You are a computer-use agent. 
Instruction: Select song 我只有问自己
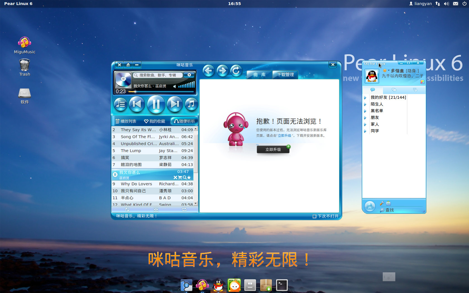pyautogui.click(x=152, y=191)
